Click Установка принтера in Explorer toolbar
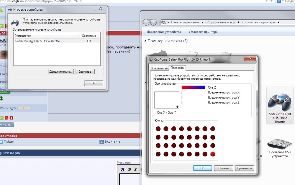The image size is (295, 185). [x=203, y=32]
